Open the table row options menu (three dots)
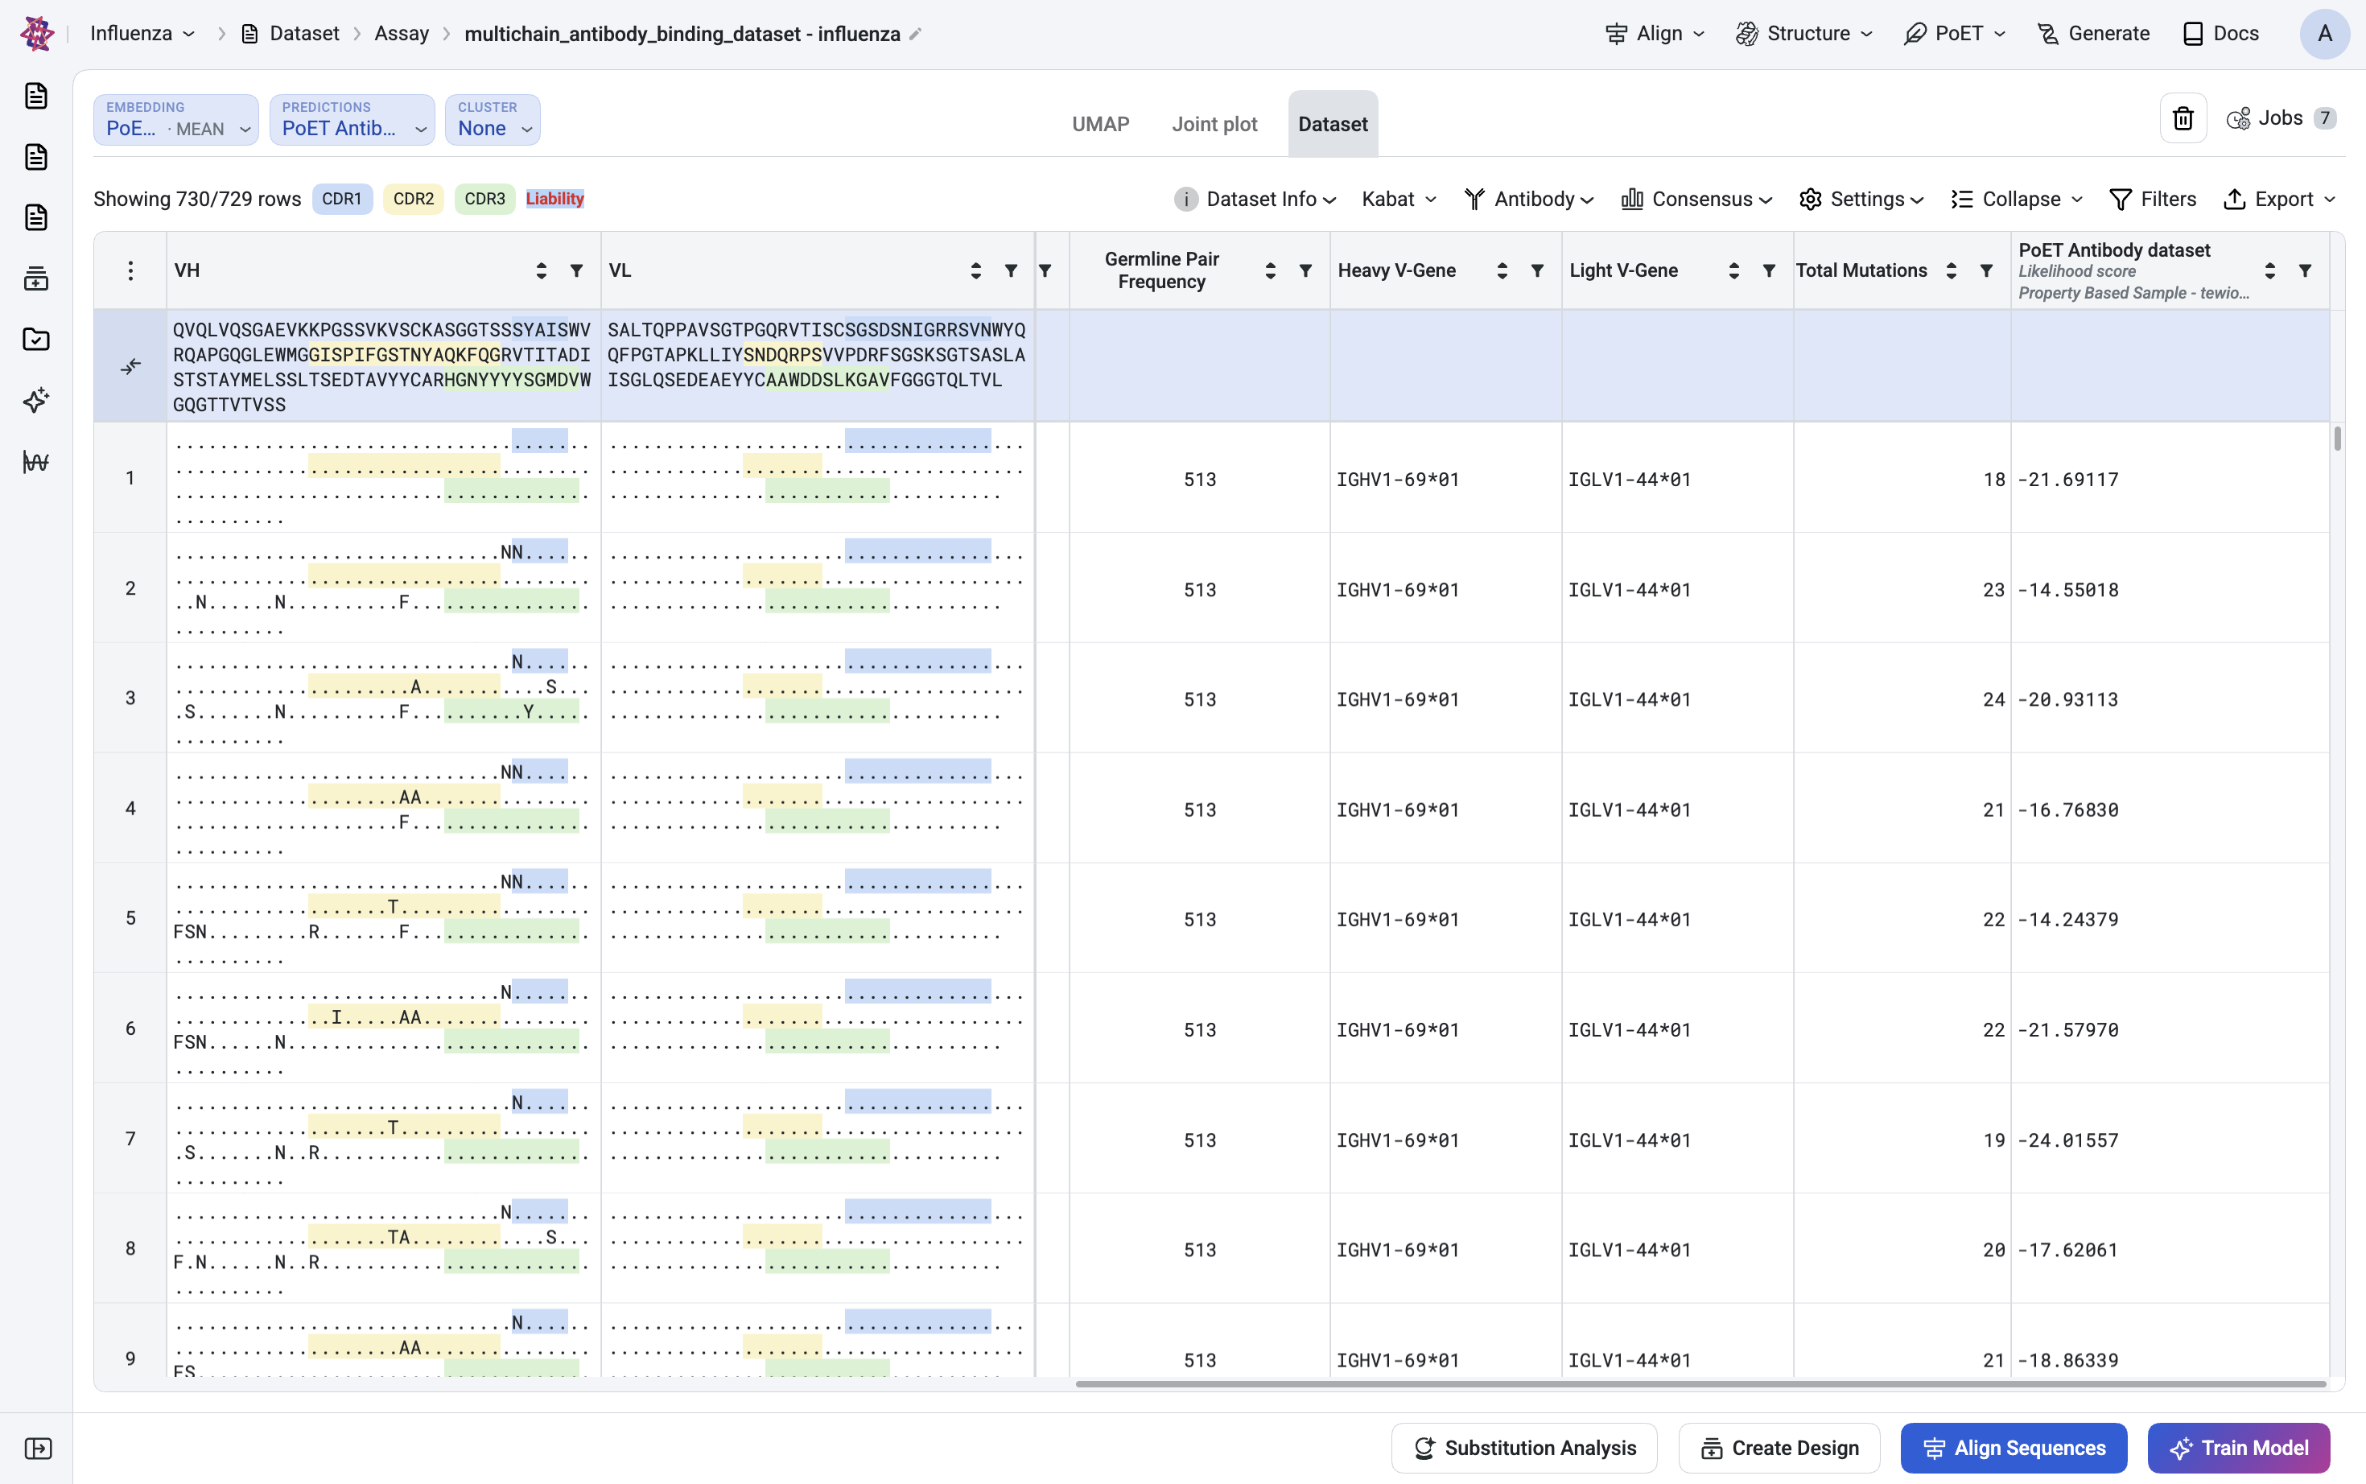This screenshot has height=1484, width=2366. pyautogui.click(x=130, y=271)
